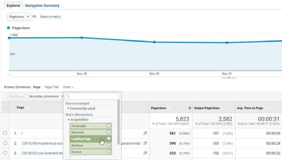
Task: Open the Pageviews metric dropdown
Action: tap(19, 17)
